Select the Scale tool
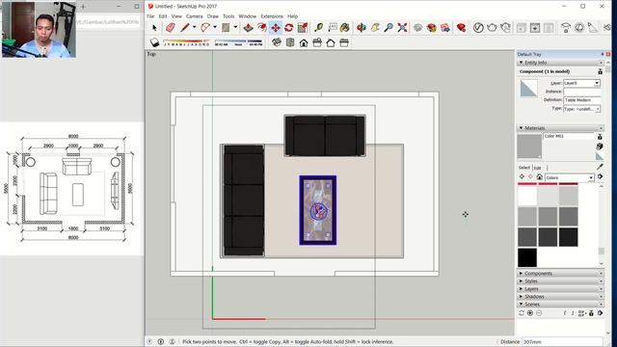This screenshot has height=347, width=617. 303,28
